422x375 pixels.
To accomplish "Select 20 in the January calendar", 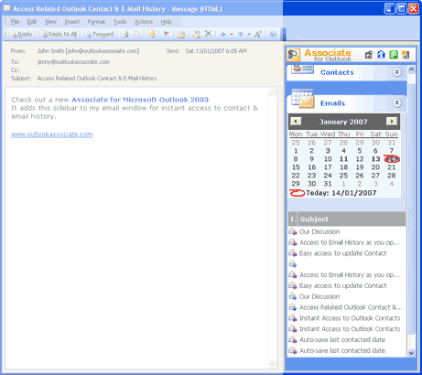I will 375,167.
